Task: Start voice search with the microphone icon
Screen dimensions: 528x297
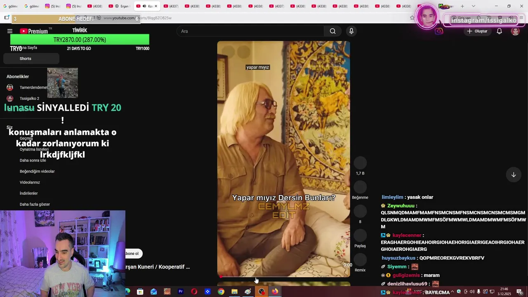Action: (351, 31)
